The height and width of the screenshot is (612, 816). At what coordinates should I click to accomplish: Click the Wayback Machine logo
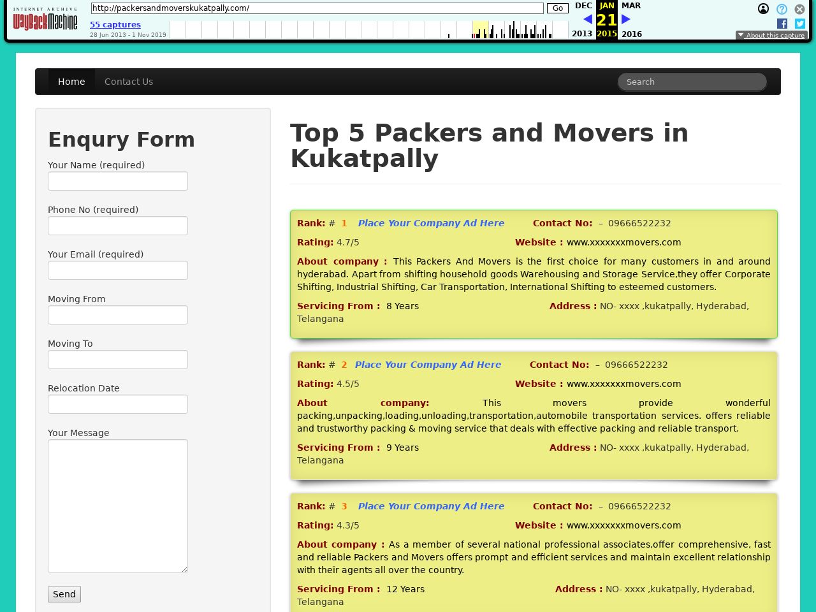45,20
